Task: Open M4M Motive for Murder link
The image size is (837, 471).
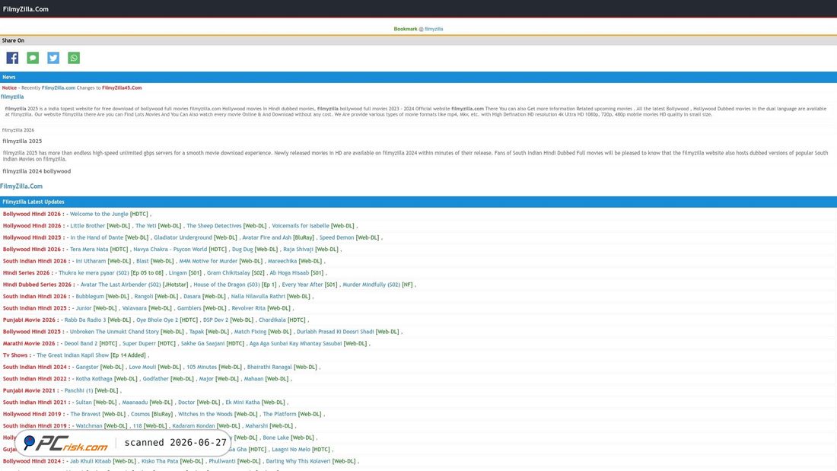Action: coord(208,261)
